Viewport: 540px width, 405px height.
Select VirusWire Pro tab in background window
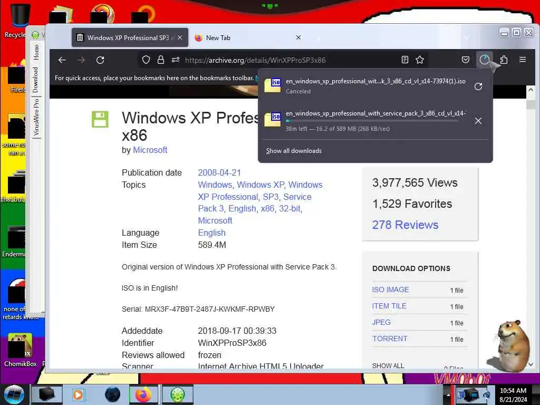click(36, 118)
